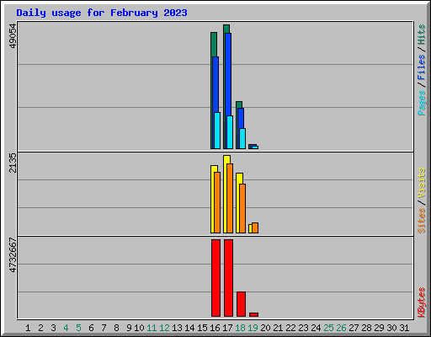The image size is (431, 337).
Task: Click the Files legend label
Action: tap(422, 67)
